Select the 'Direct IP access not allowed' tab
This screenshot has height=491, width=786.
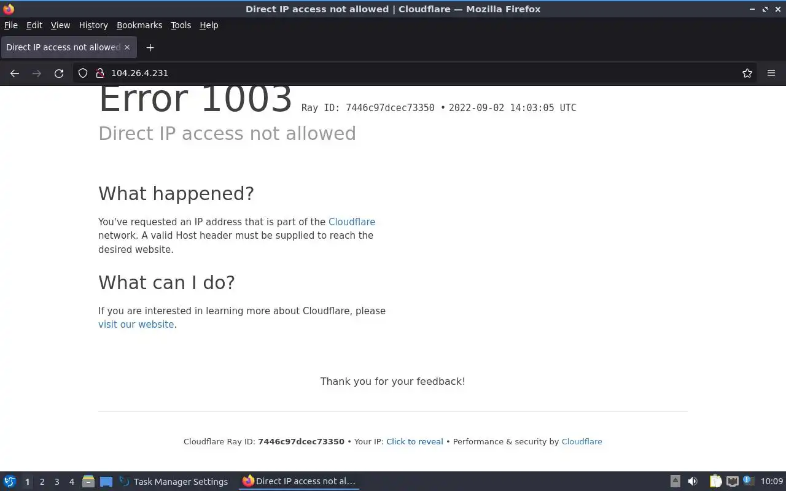point(68,47)
